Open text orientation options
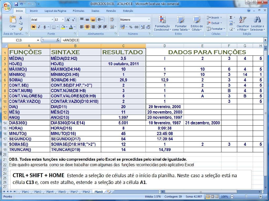The width and height of the screenshot is (269, 201). click(100, 20)
